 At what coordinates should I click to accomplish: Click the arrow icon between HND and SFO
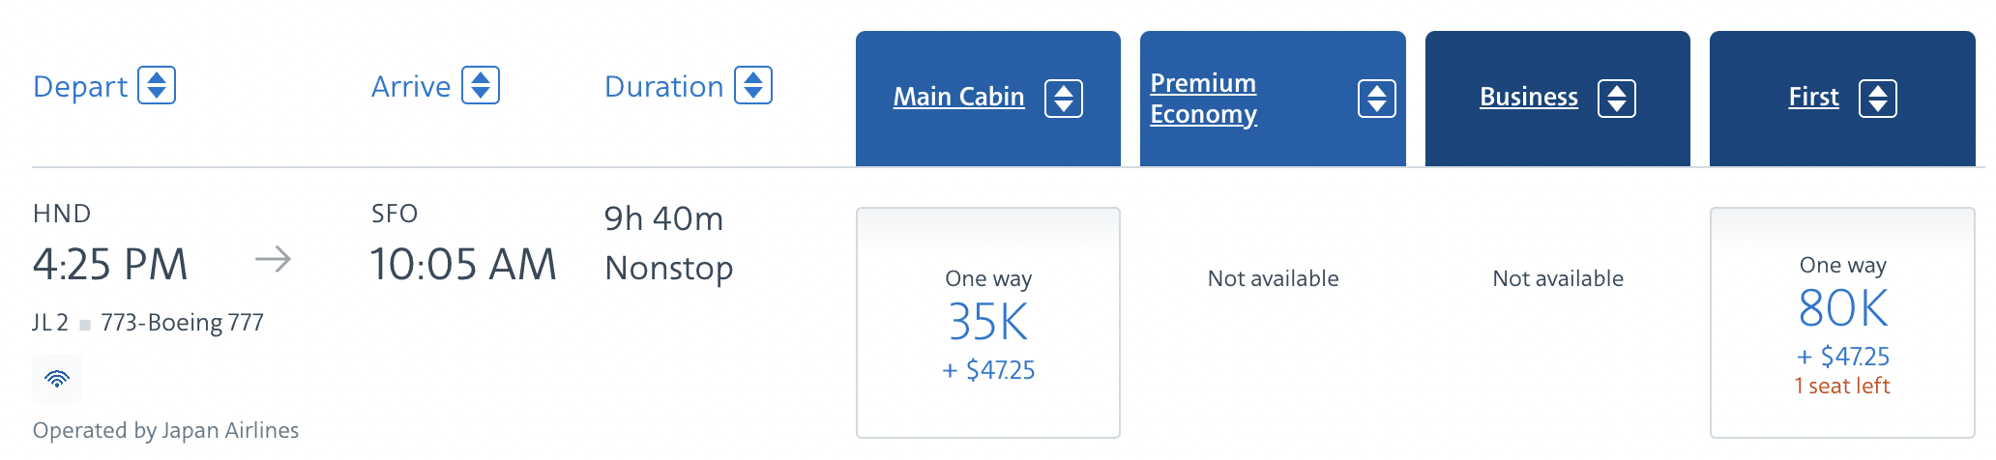(x=274, y=259)
